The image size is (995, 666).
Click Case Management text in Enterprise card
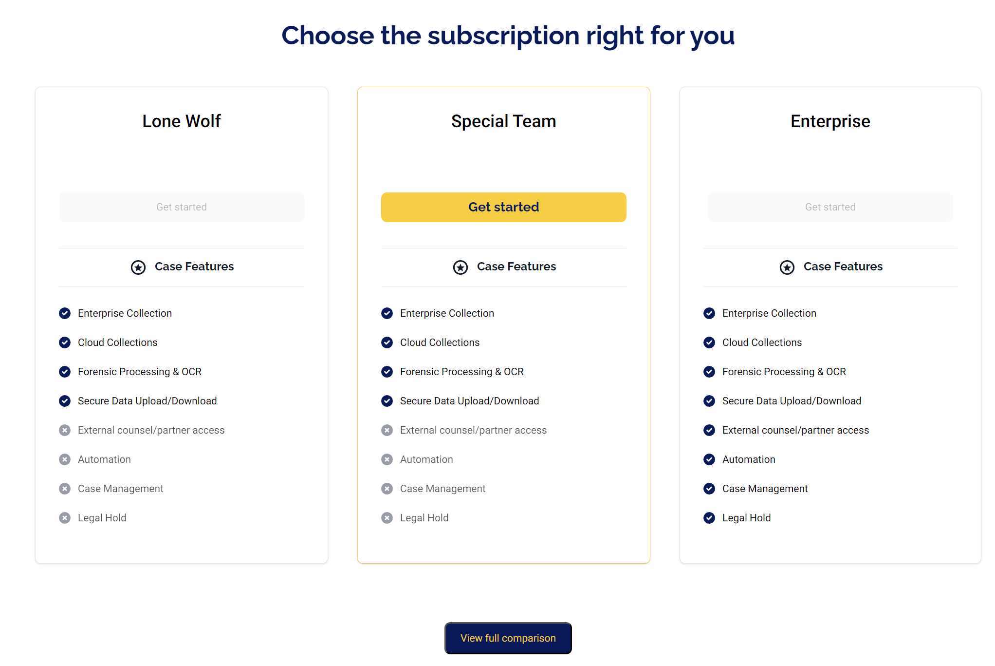coord(765,489)
